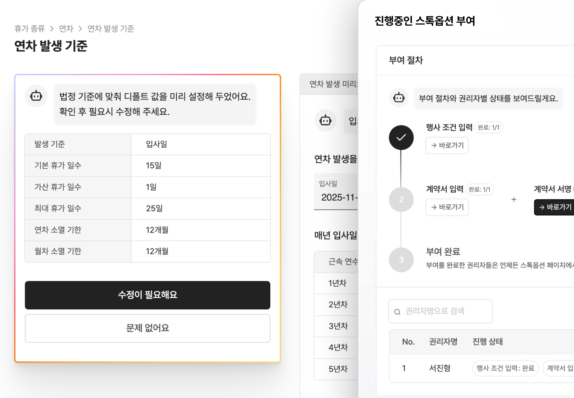Open 바로가기 under 계약서 입력
The width and height of the screenshot is (574, 398).
coord(447,207)
